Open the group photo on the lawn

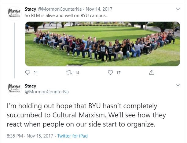[x=102, y=44]
